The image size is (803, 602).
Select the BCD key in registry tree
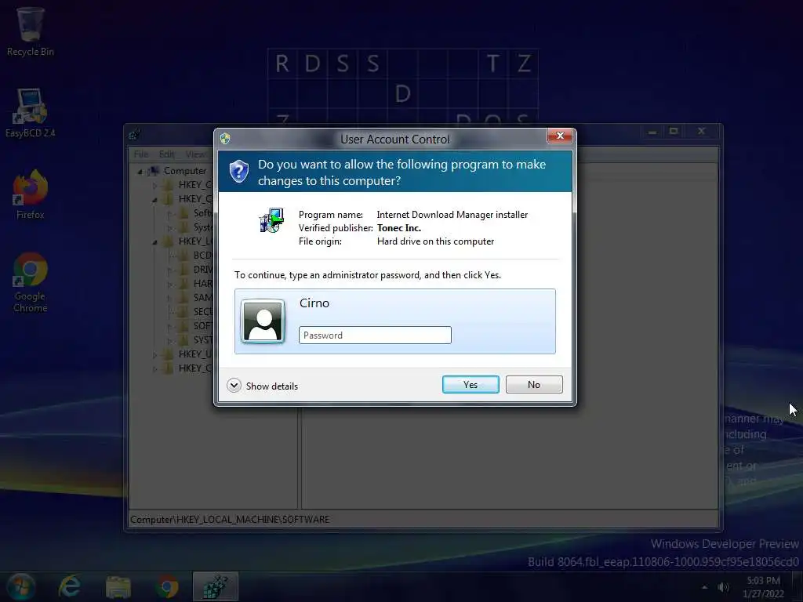(202, 255)
